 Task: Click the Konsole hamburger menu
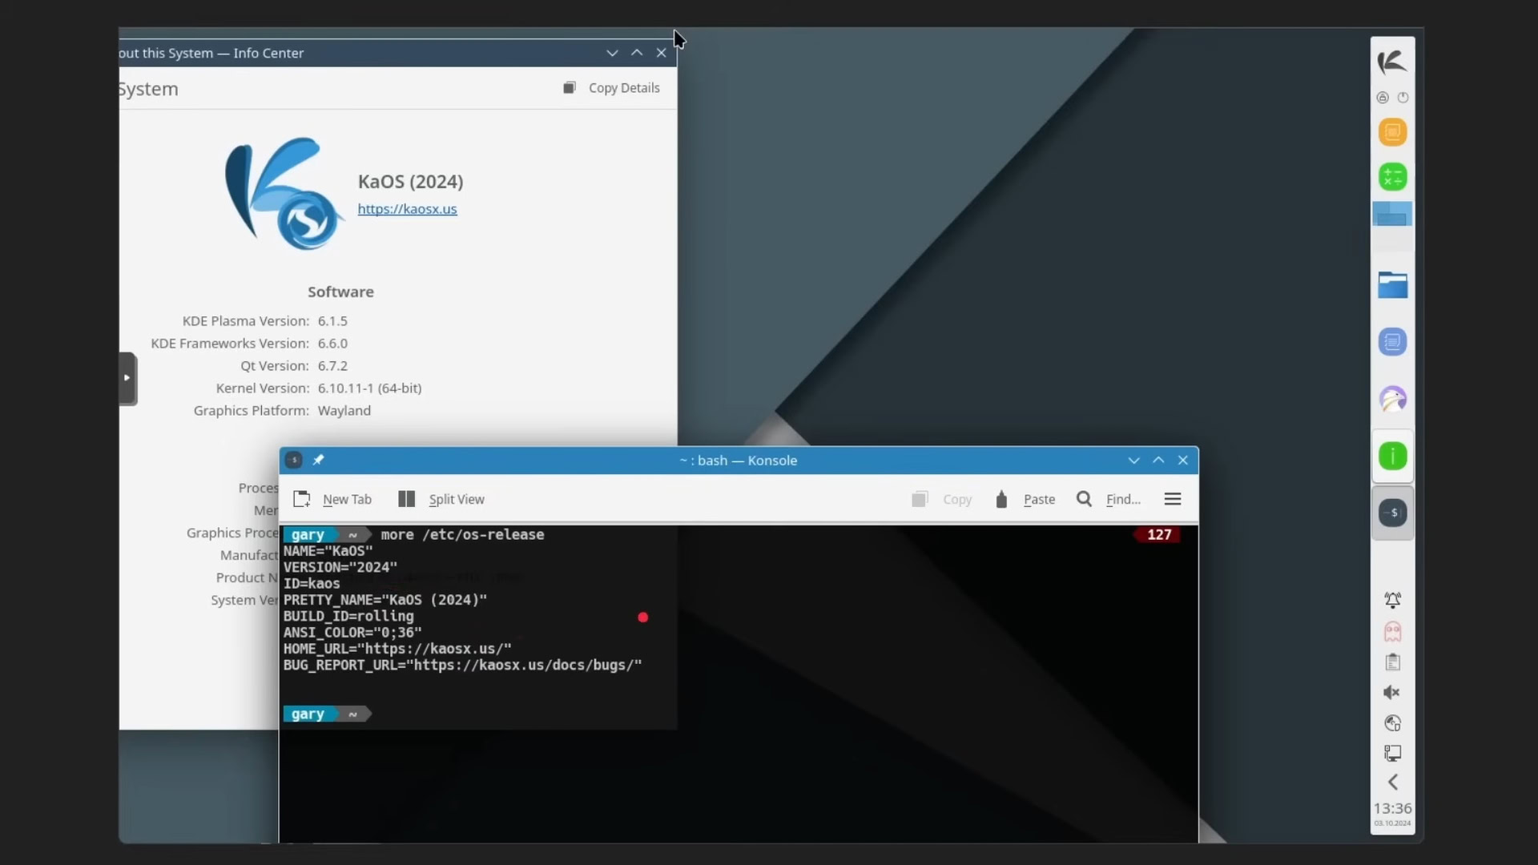[x=1173, y=498]
